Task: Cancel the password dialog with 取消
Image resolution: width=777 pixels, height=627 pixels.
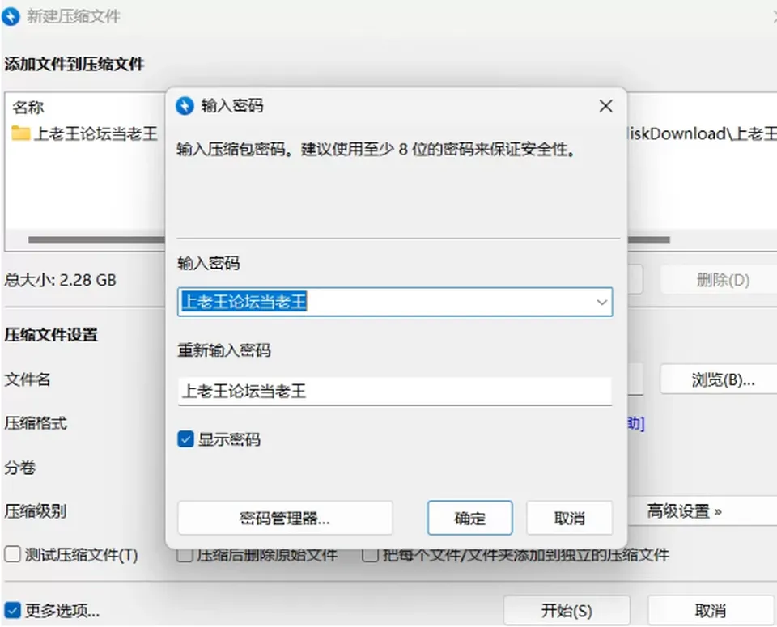Action: (x=569, y=518)
